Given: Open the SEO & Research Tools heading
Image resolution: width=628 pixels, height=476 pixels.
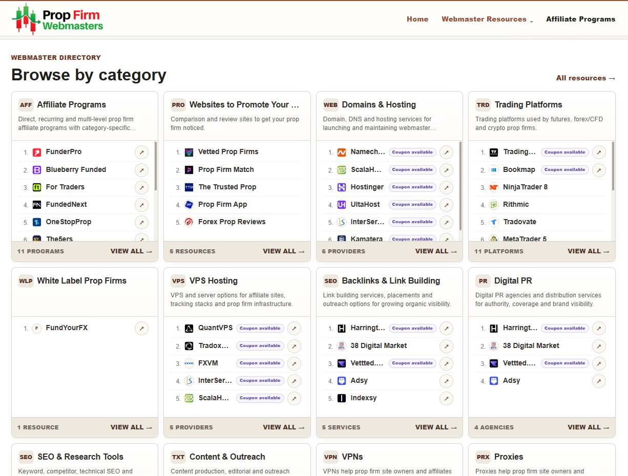Looking at the screenshot, I should 80,457.
